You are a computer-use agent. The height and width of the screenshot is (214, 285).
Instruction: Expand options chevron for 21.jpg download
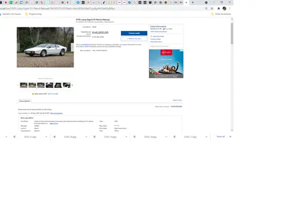coord(46,137)
